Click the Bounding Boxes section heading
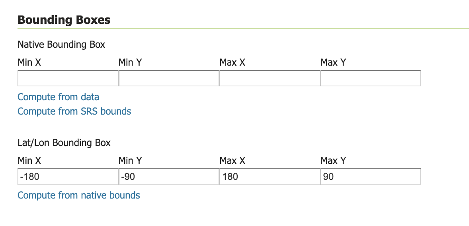This screenshot has width=469, height=226. tap(64, 20)
